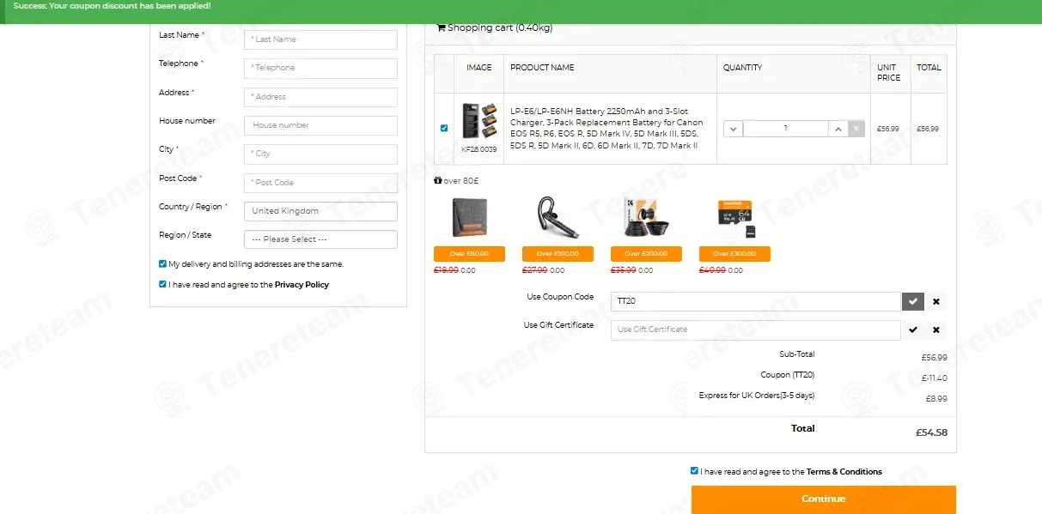
Task: Focus the Use Gift Certificate input field
Action: [x=756, y=330]
